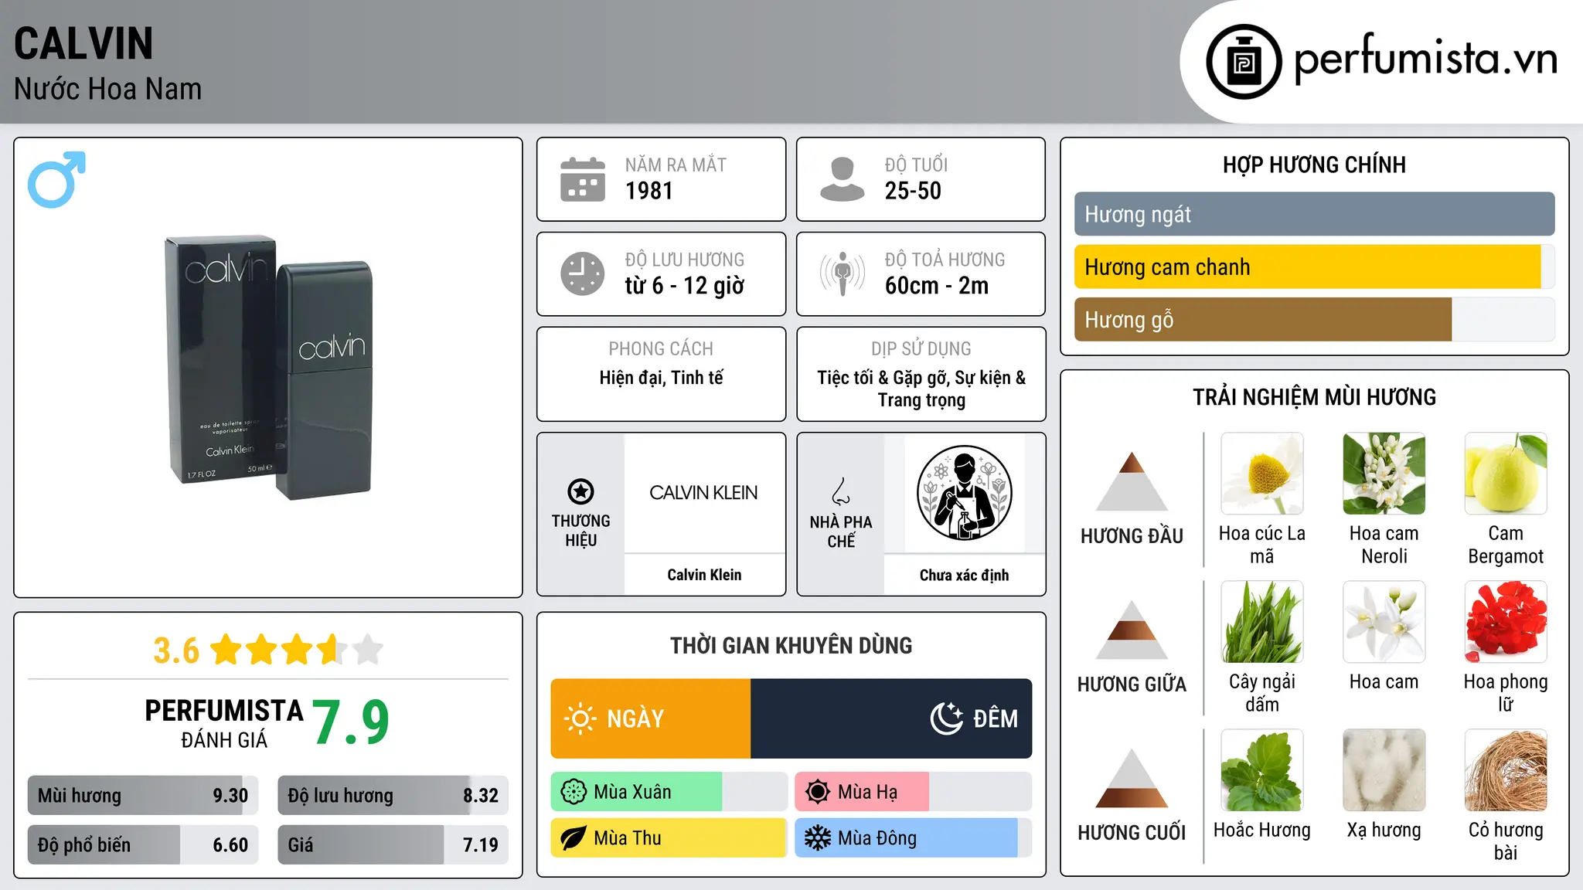Viewport: 1583px width, 890px height.
Task: Click the orange Ngày daytime segment
Action: pyautogui.click(x=651, y=718)
